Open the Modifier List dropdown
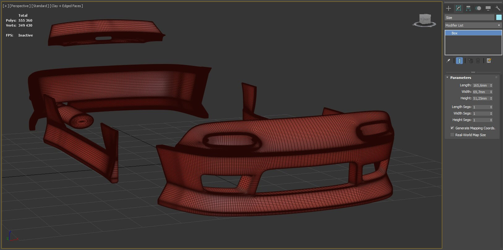Screen dimensions: 503x250 [473, 25]
